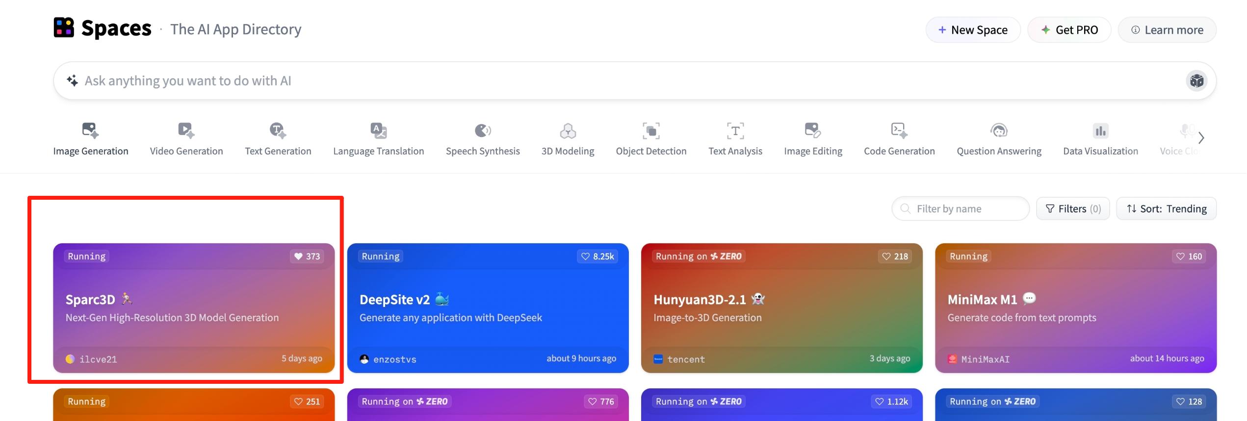Viewport: 1247px width, 421px height.
Task: Click 'about 9 hours ago' timestamp
Action: click(581, 358)
